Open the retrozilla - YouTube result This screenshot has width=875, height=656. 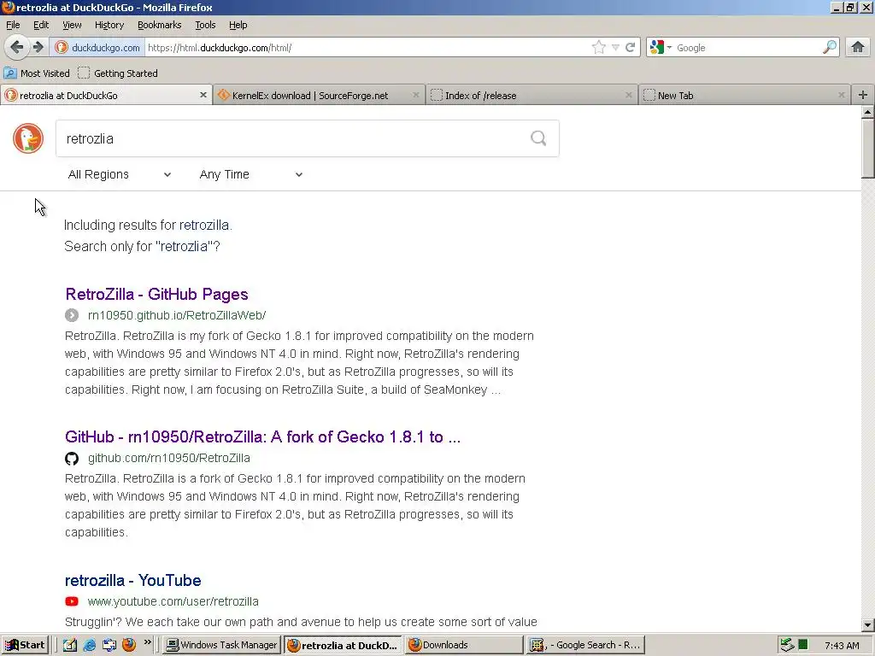(x=132, y=580)
